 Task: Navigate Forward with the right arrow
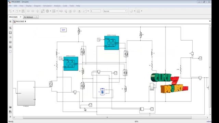(33, 11)
